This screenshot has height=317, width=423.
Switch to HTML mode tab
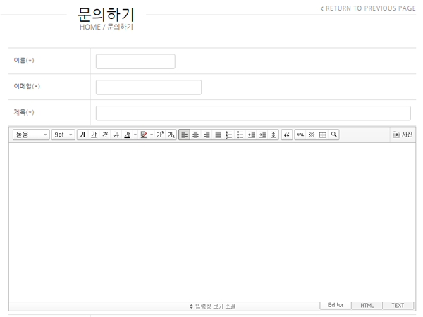(367, 306)
